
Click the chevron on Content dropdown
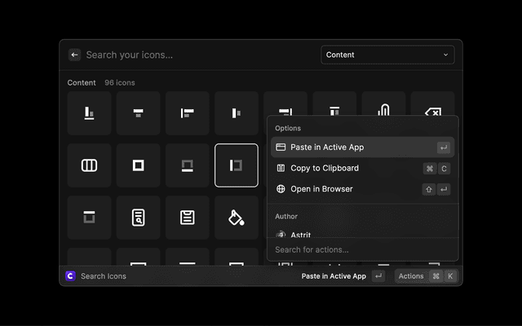point(445,55)
